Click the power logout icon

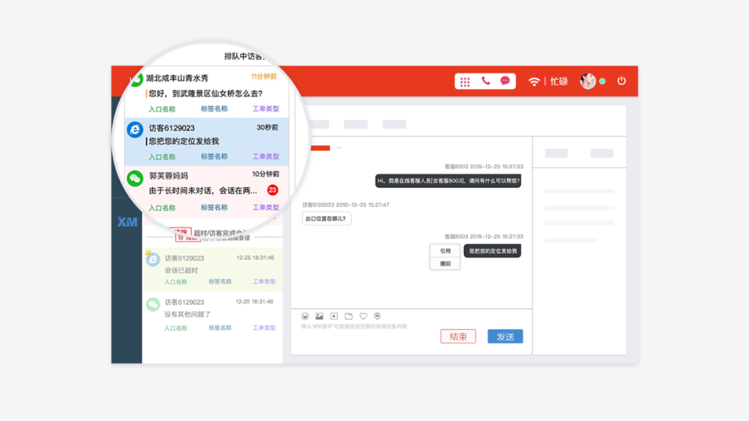[x=621, y=81]
